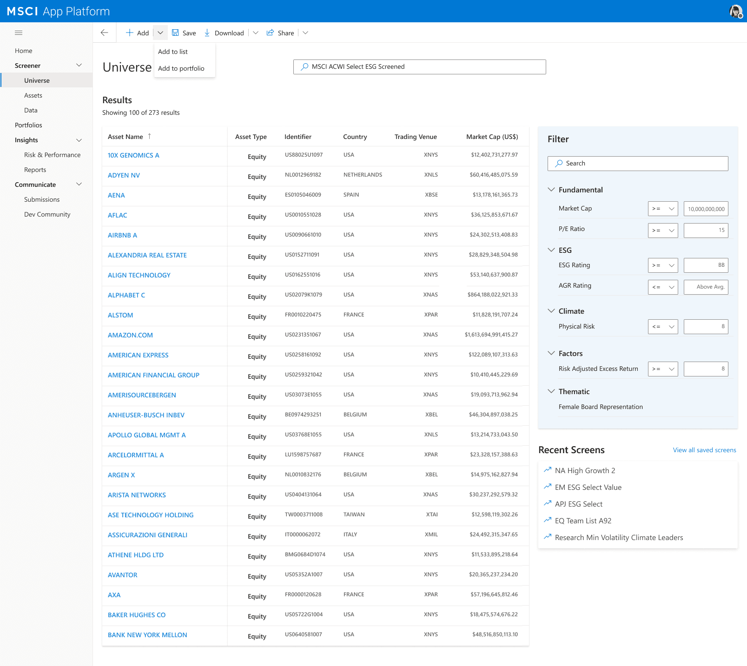This screenshot has width=747, height=666.
Task: Click the NA High Growth 2 trend icon
Action: pos(548,470)
